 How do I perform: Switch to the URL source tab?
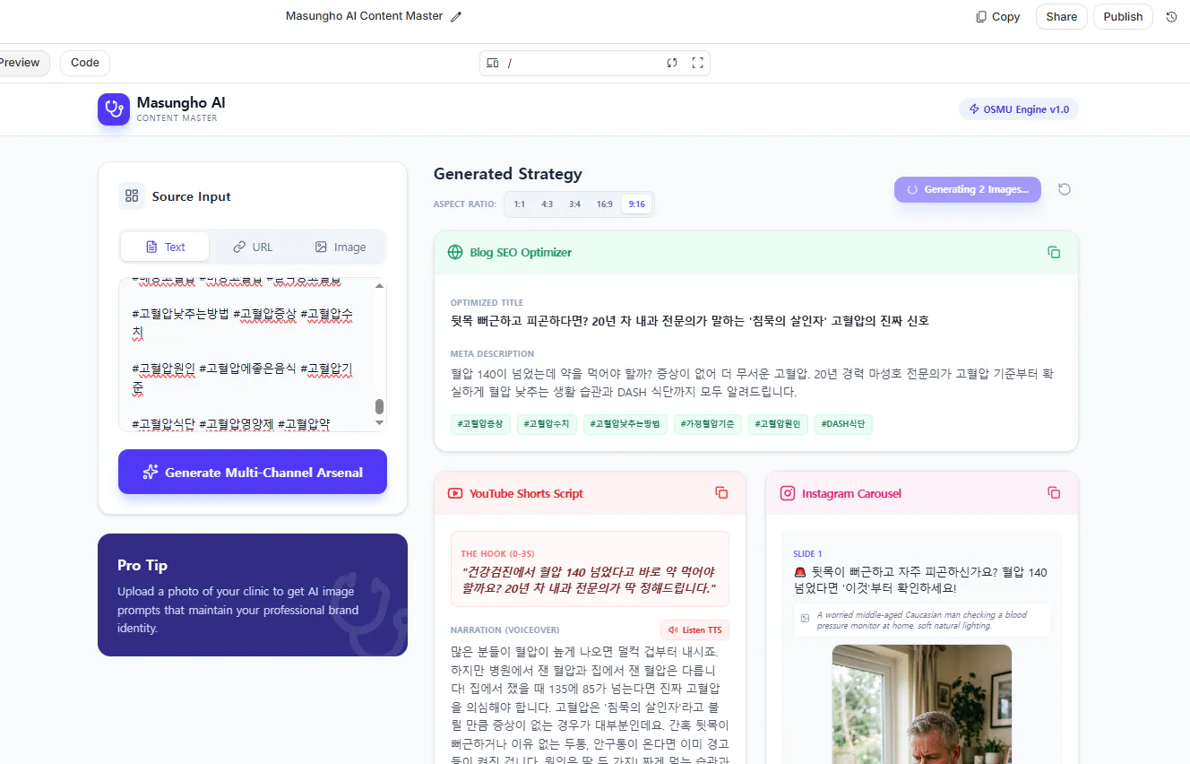point(253,247)
